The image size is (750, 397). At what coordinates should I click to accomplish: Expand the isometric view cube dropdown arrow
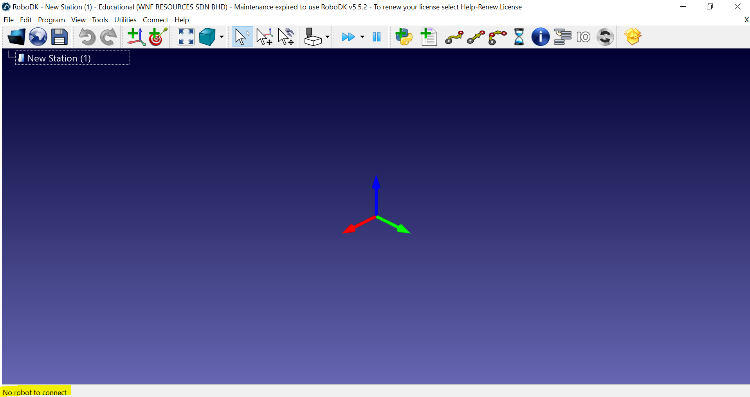[x=222, y=37]
